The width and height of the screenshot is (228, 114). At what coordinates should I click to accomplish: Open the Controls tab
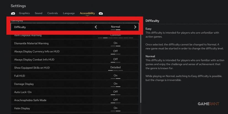tap(53, 13)
